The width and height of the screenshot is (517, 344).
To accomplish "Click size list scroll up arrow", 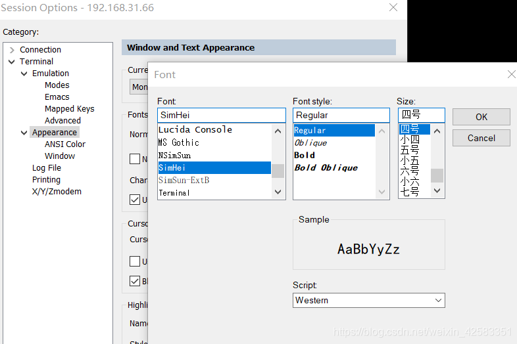I will tap(437, 131).
